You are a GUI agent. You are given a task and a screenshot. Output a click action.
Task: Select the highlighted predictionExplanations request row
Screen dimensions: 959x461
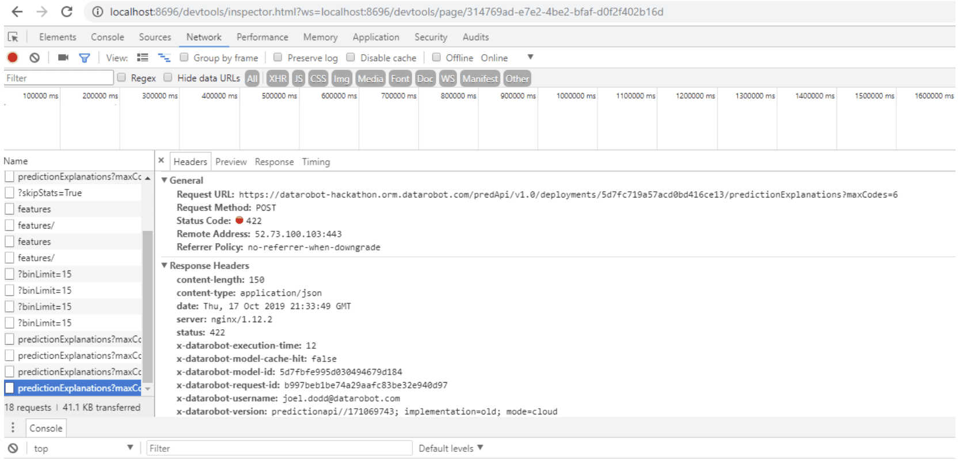tap(73, 388)
